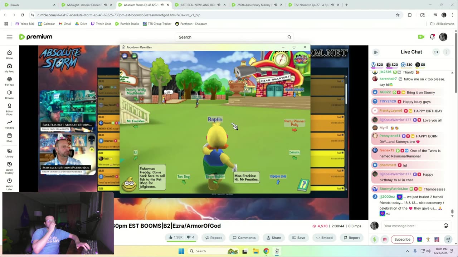Report the video with flag button
This screenshot has width=458, height=257.
pyautogui.click(x=351, y=238)
